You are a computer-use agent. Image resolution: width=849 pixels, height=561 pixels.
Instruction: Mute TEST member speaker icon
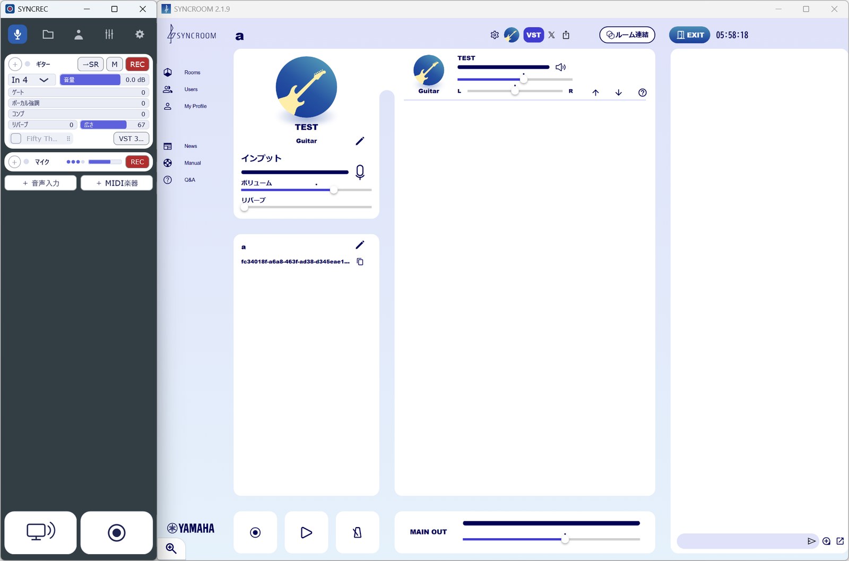pos(561,67)
